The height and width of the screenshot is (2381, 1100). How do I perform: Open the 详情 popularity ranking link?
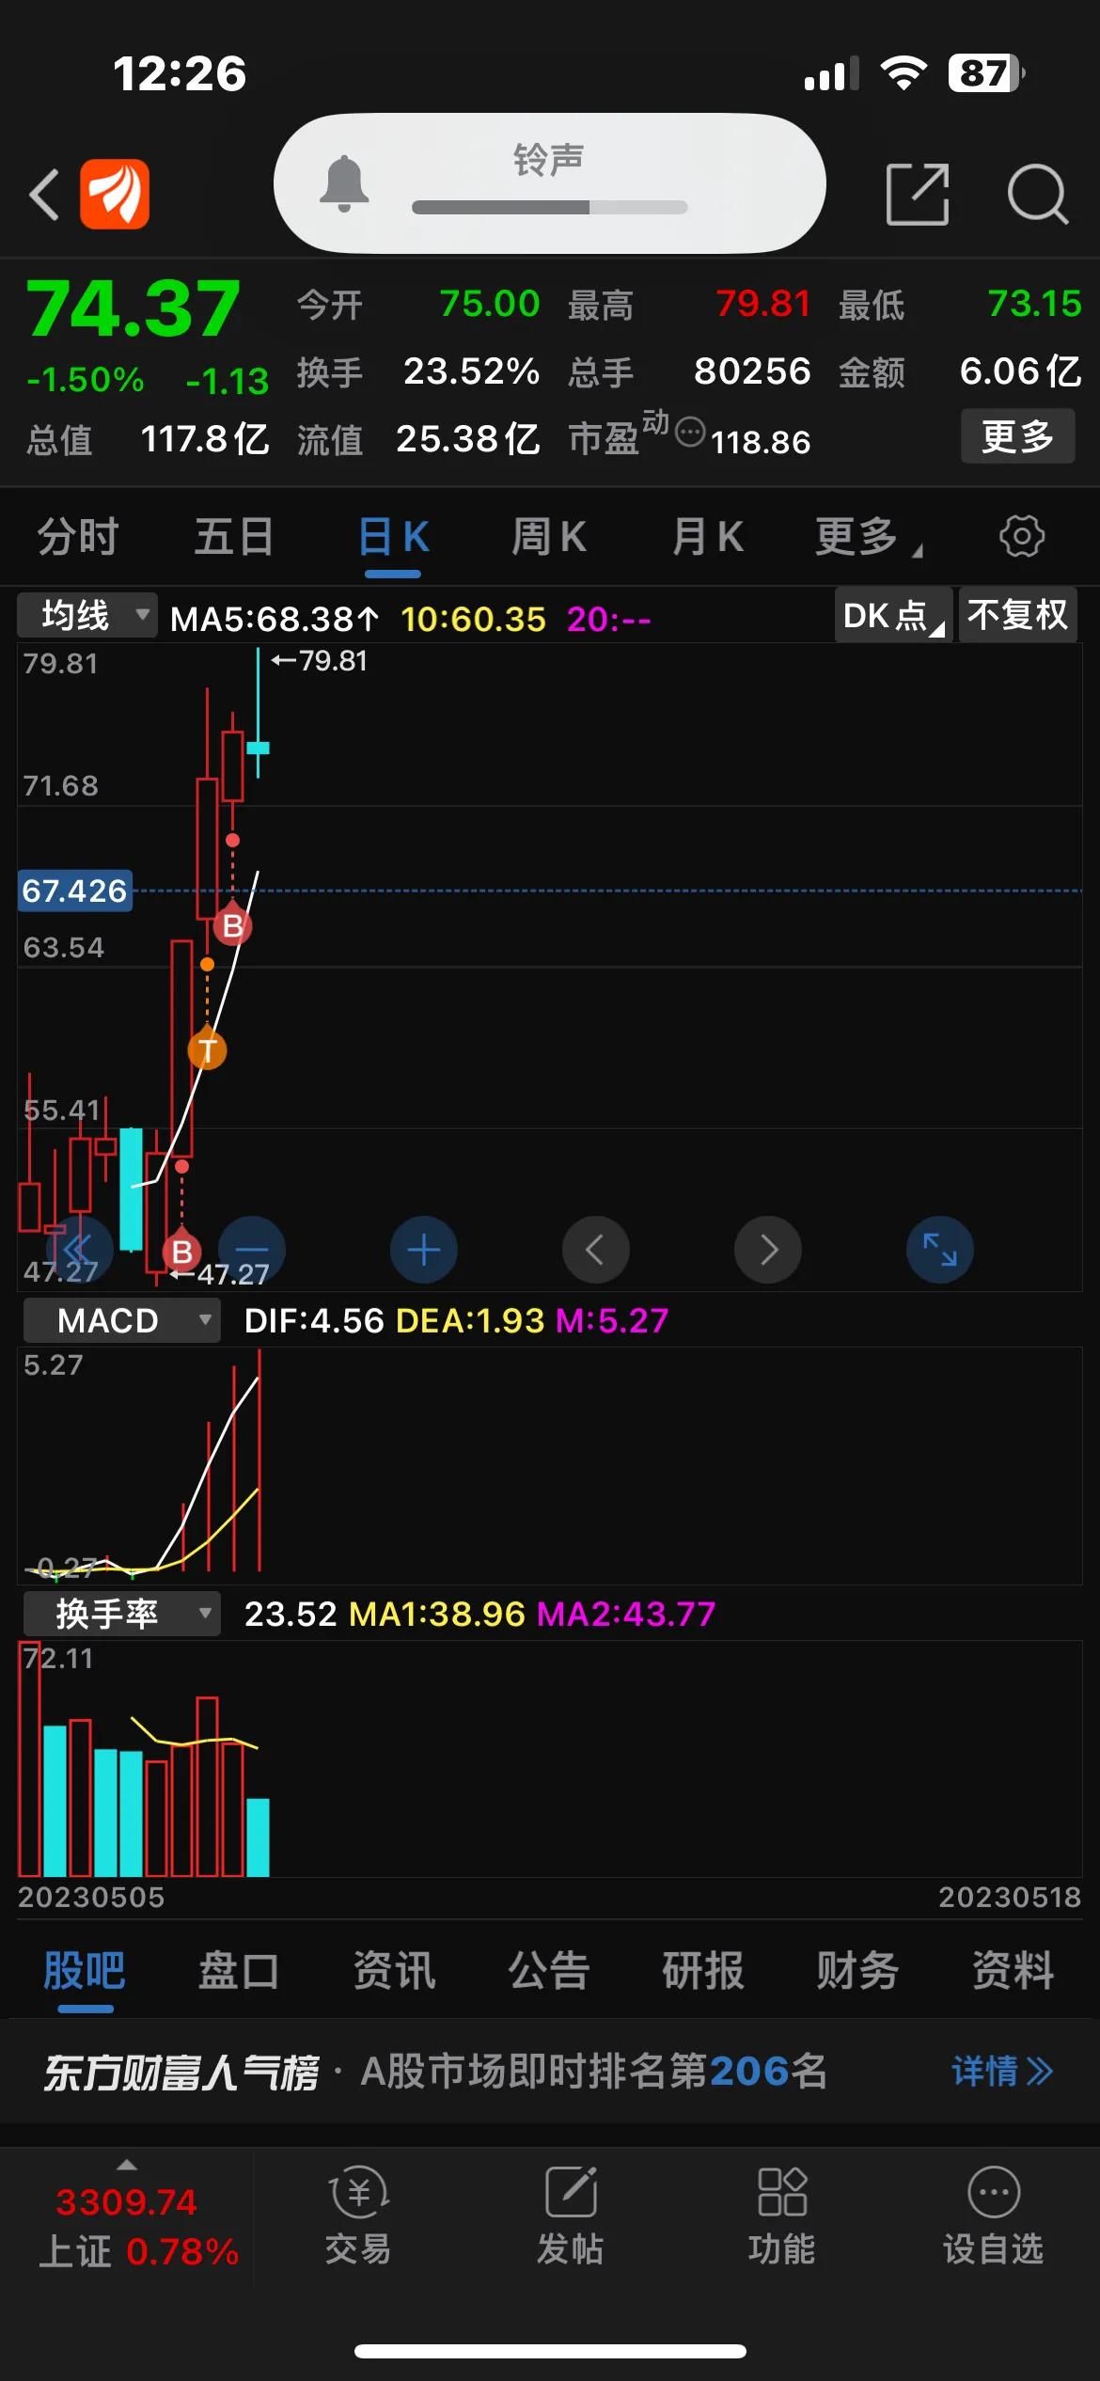click(1002, 2072)
